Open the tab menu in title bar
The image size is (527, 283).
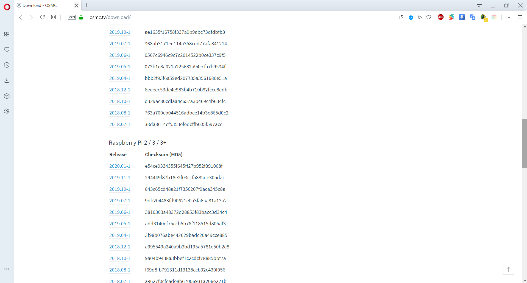[479, 5]
